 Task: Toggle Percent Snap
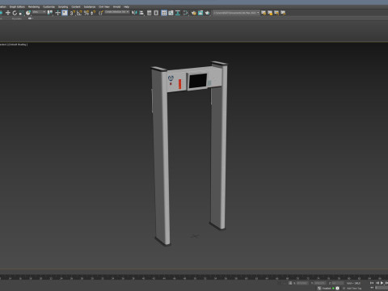tap(86, 13)
